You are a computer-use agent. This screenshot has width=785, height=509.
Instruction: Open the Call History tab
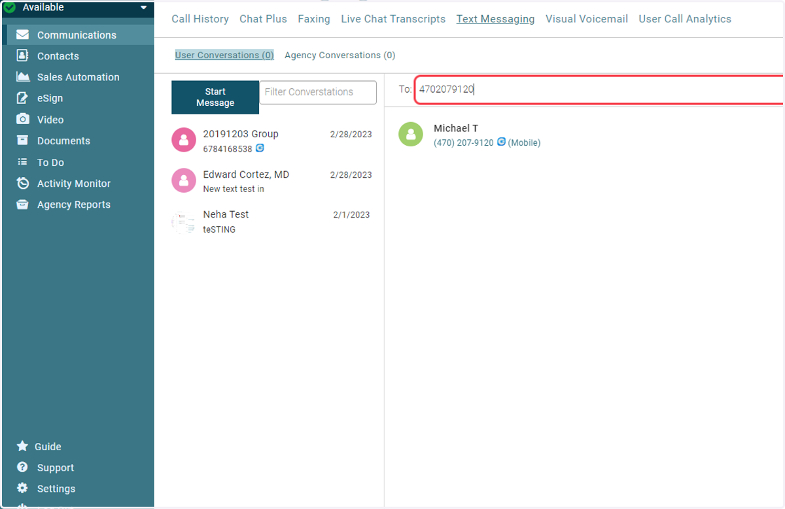[200, 19]
